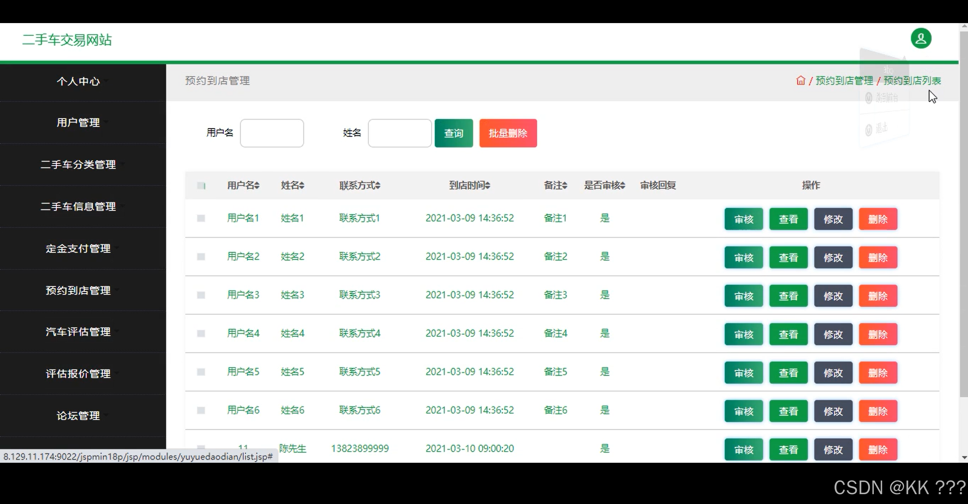Sort by 到店时间 column arrows
968x504 pixels.
pos(488,185)
